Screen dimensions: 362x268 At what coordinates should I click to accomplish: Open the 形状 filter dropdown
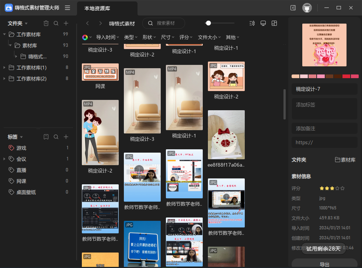pyautogui.click(x=149, y=37)
